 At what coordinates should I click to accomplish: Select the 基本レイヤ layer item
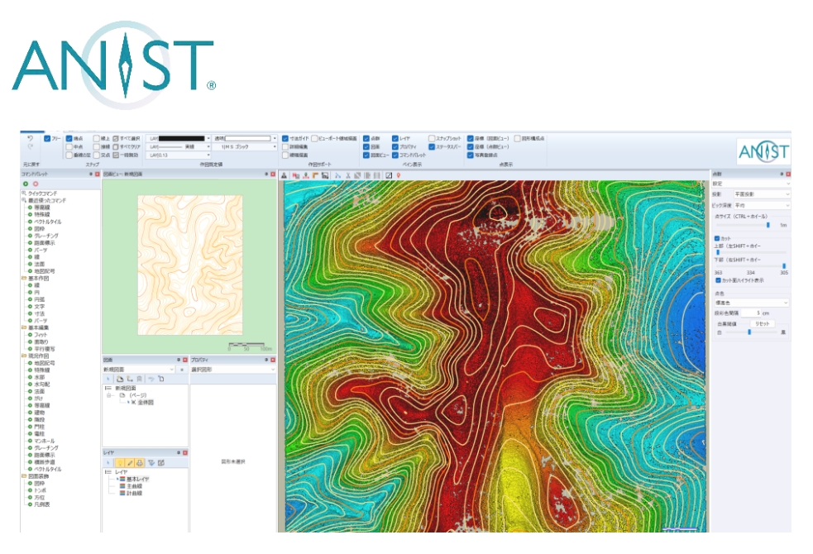tap(137, 479)
